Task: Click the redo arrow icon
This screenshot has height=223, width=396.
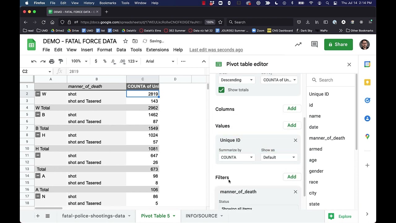Action: point(43,61)
